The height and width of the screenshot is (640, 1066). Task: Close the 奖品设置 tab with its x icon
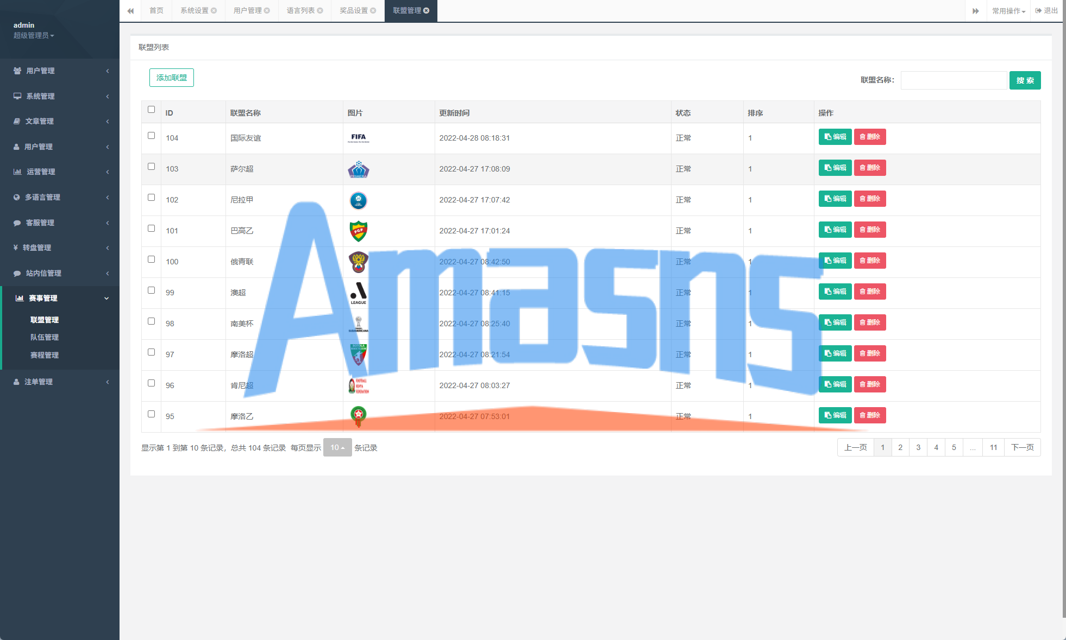[x=373, y=11]
